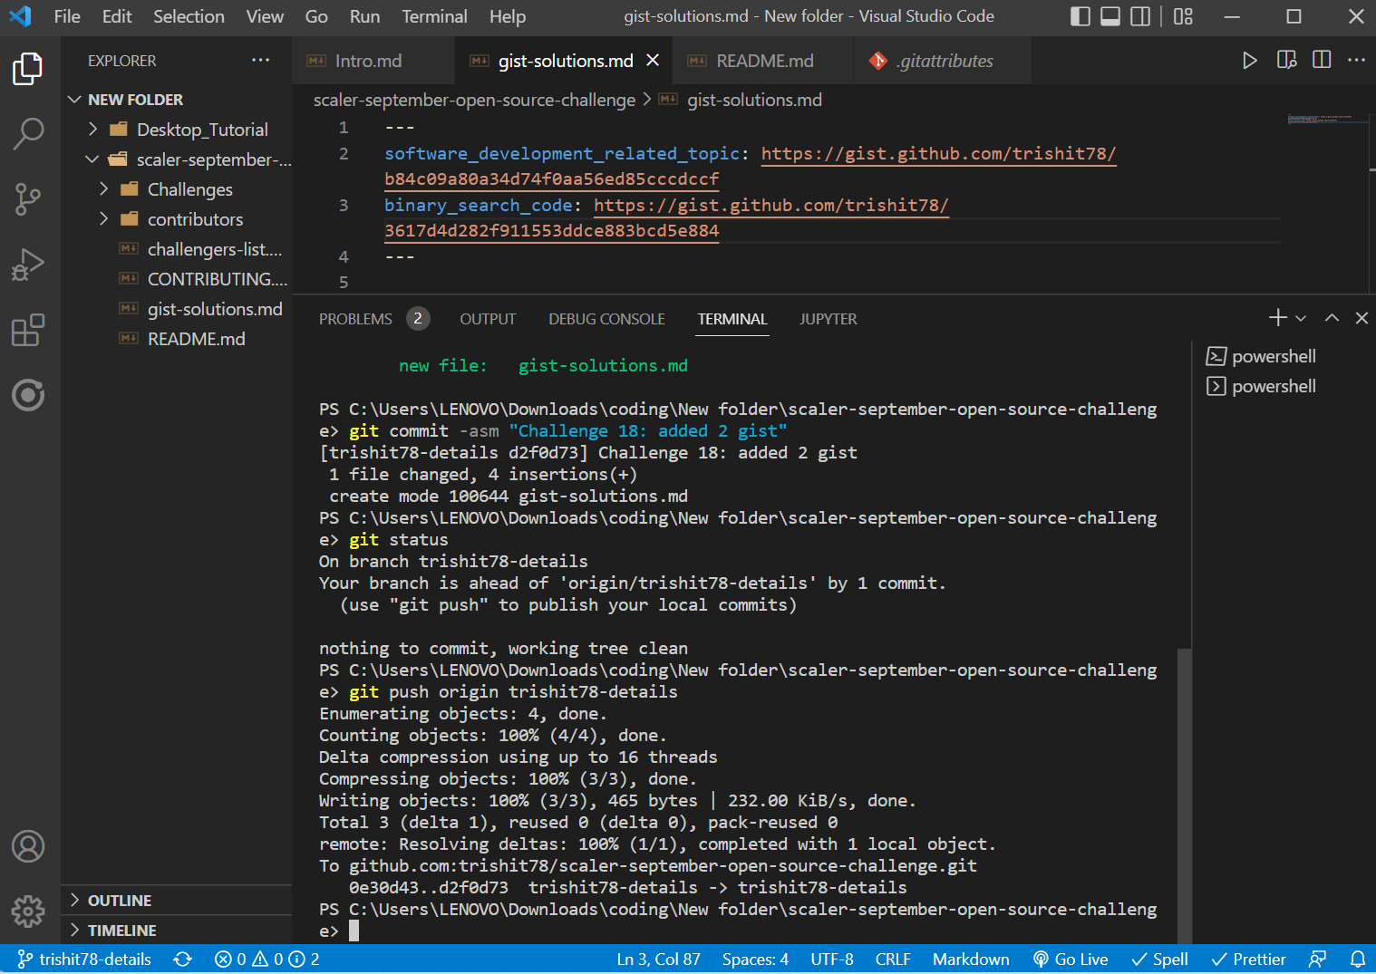Viewport: 1376px width, 974px height.
Task: Open the Manage settings gear
Action: (28, 911)
